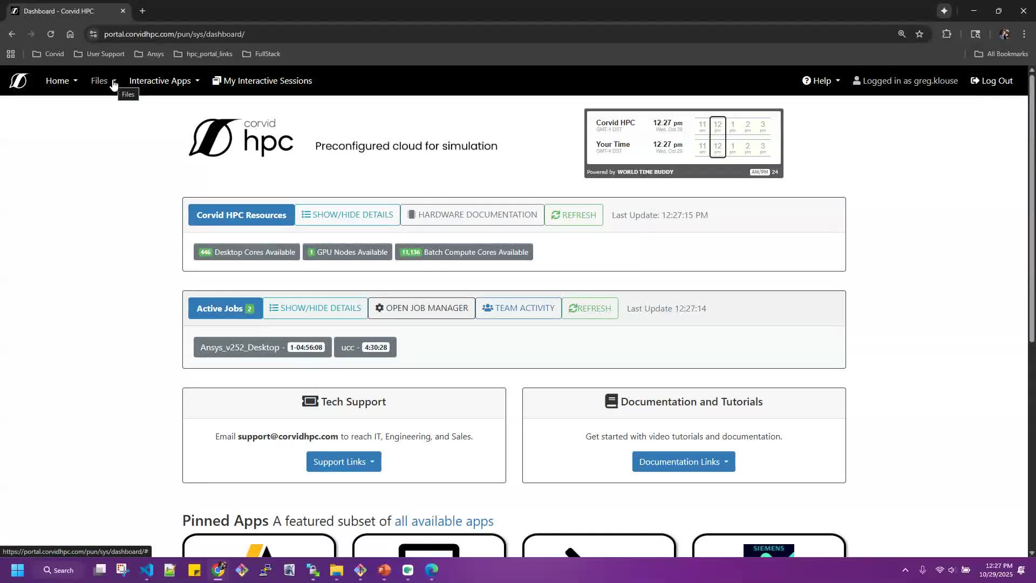
Task: Open Hardware Documentation
Action: tap(472, 215)
